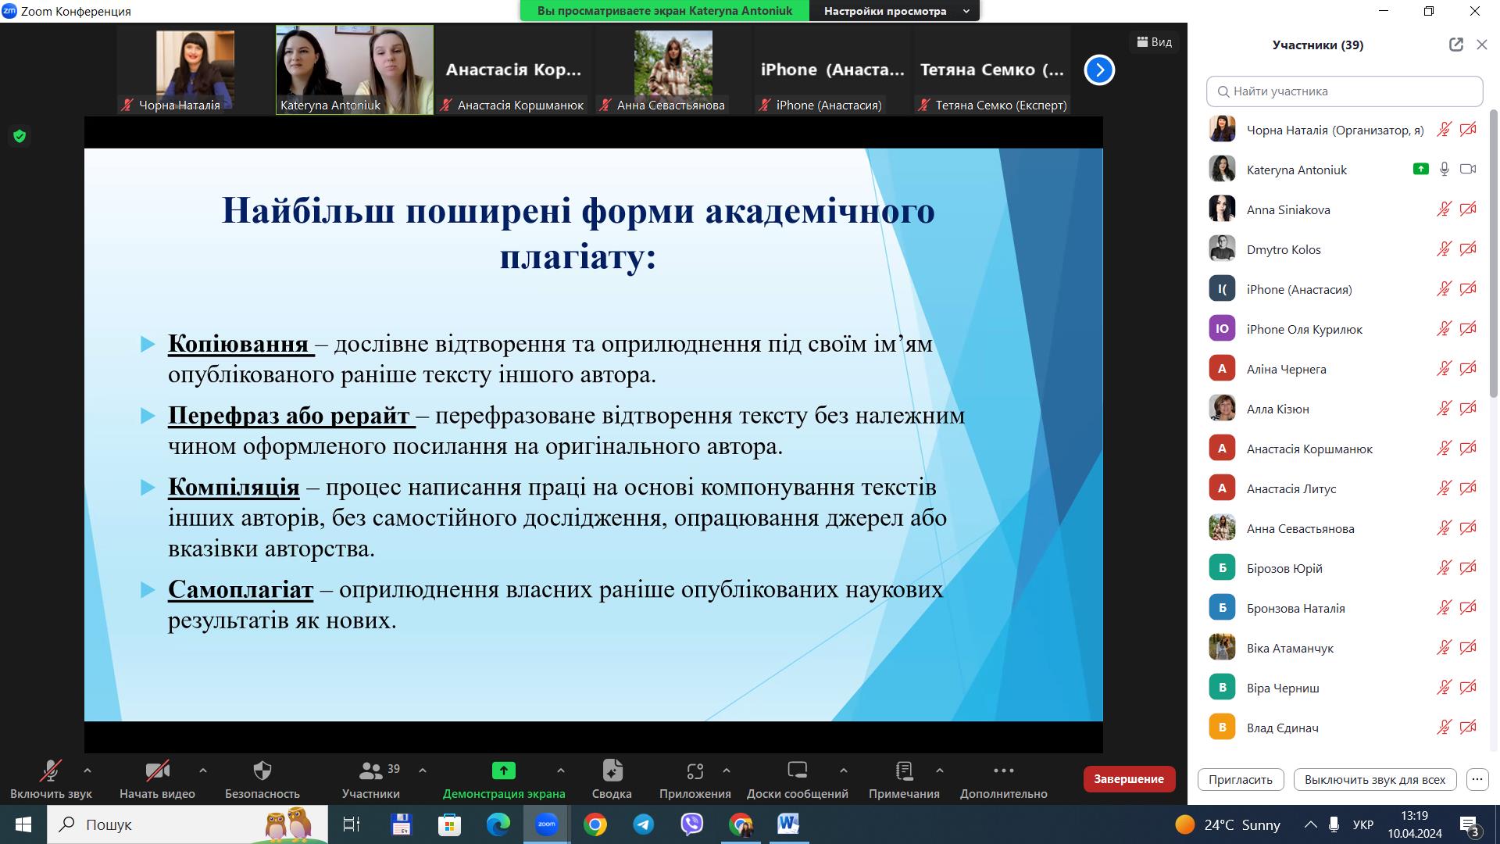Click the red End (Завершение) button
This screenshot has height=844, width=1500.
(1128, 779)
